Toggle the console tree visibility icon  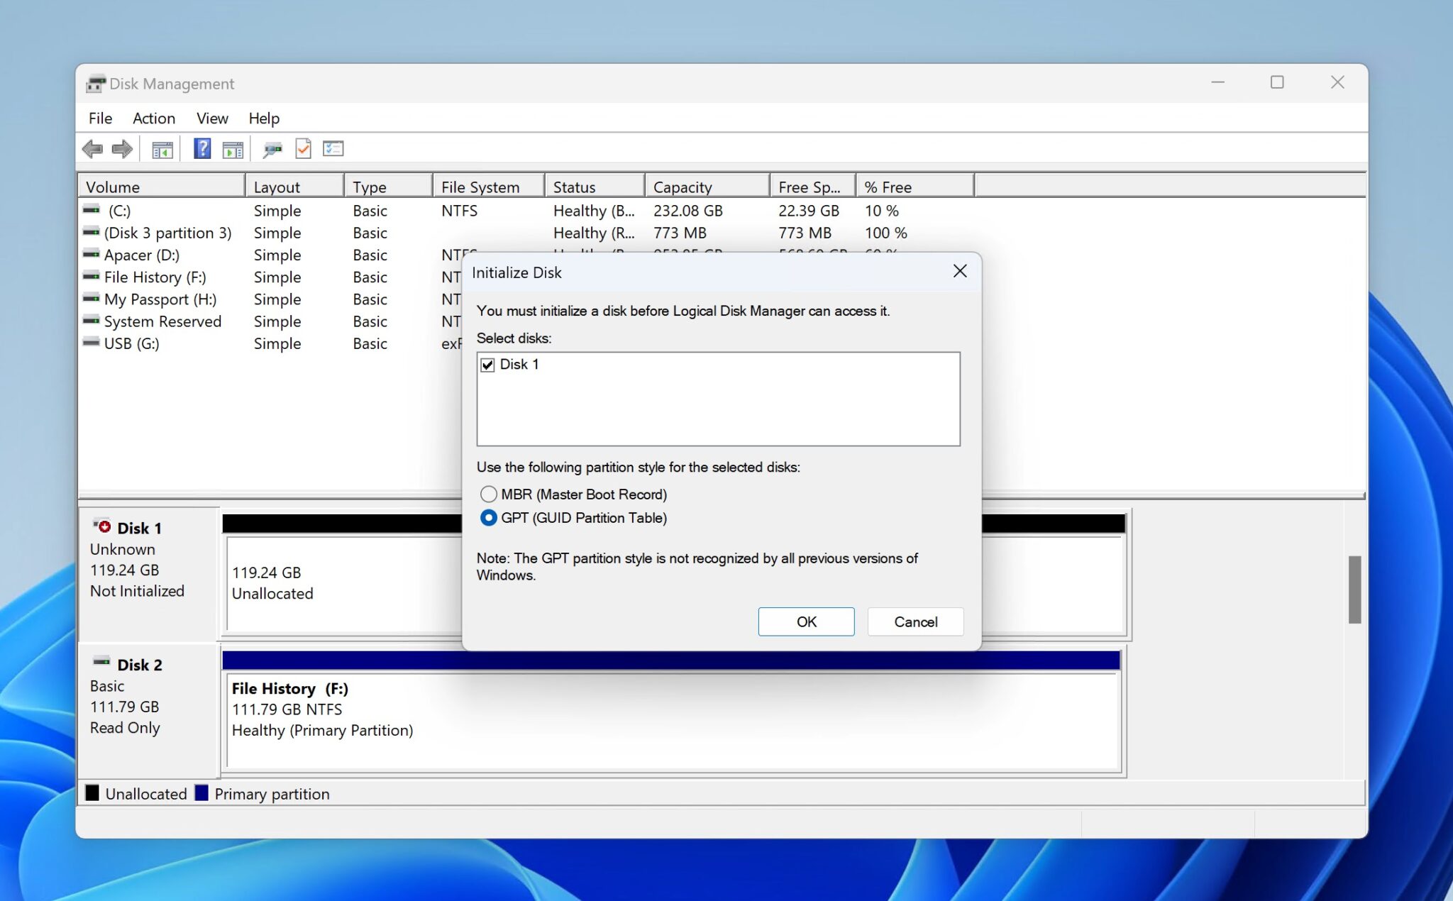click(161, 148)
